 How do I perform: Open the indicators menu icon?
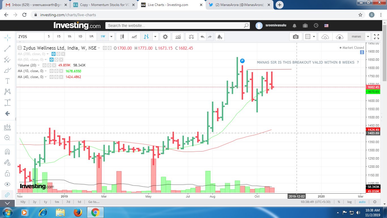point(178,37)
